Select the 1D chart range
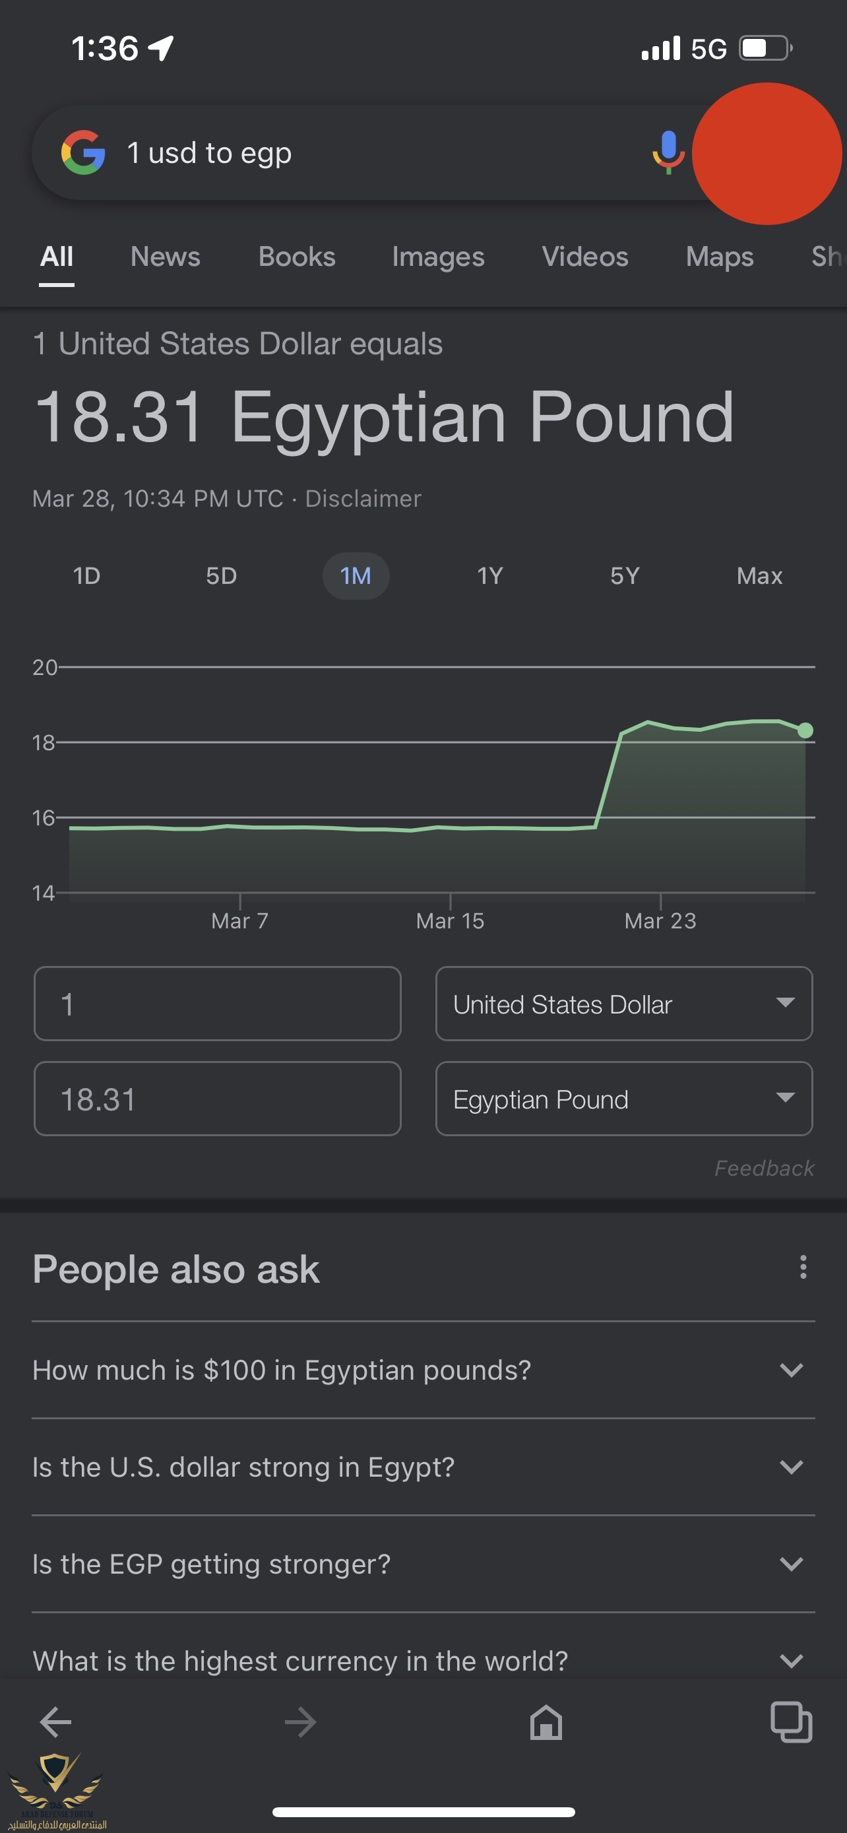847x1833 pixels. [x=87, y=575]
